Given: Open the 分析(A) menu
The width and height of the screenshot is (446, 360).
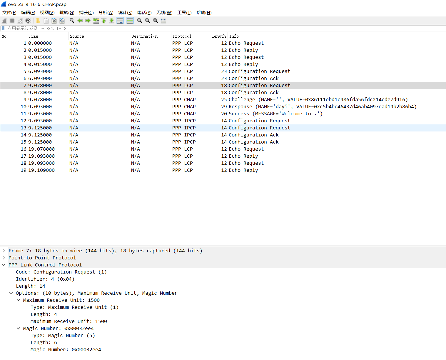Looking at the screenshot, I should click(x=106, y=13).
